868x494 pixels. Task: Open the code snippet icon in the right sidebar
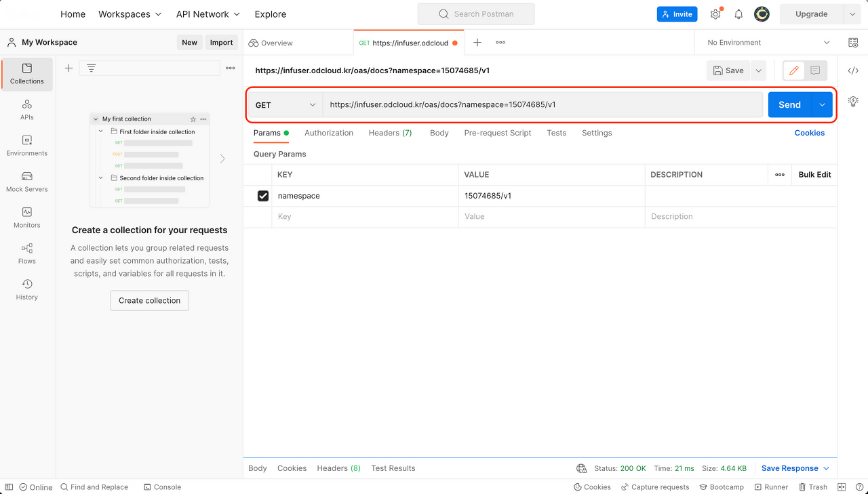(853, 70)
